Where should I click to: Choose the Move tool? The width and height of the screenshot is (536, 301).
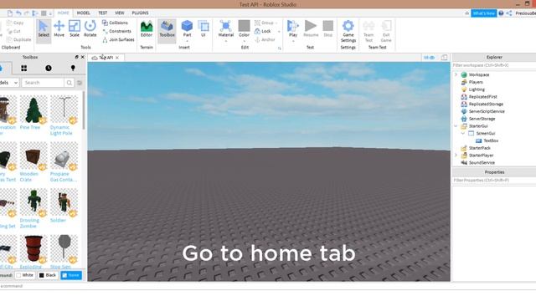pyautogui.click(x=59, y=29)
